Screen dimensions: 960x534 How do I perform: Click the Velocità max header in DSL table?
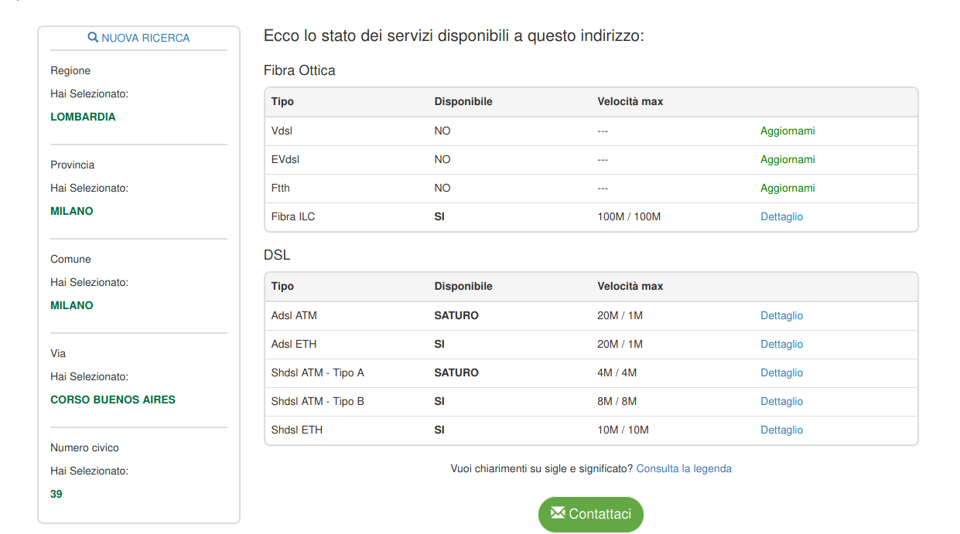(x=630, y=287)
